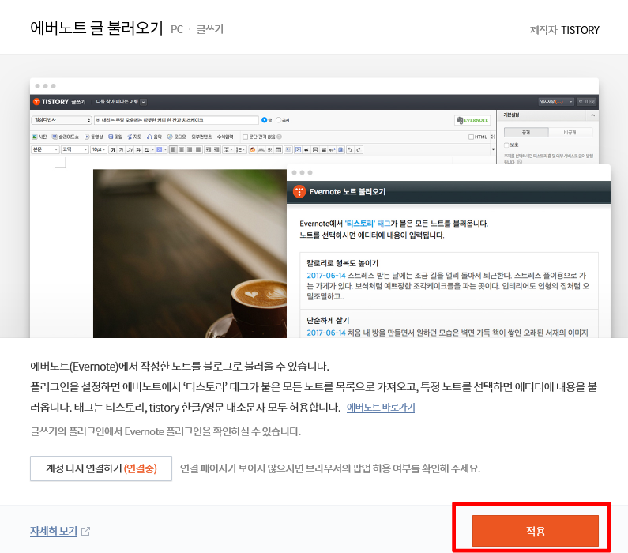Click redo arrow icon in preview toolbar
Viewport: 628px width, 553px height.
(359, 149)
